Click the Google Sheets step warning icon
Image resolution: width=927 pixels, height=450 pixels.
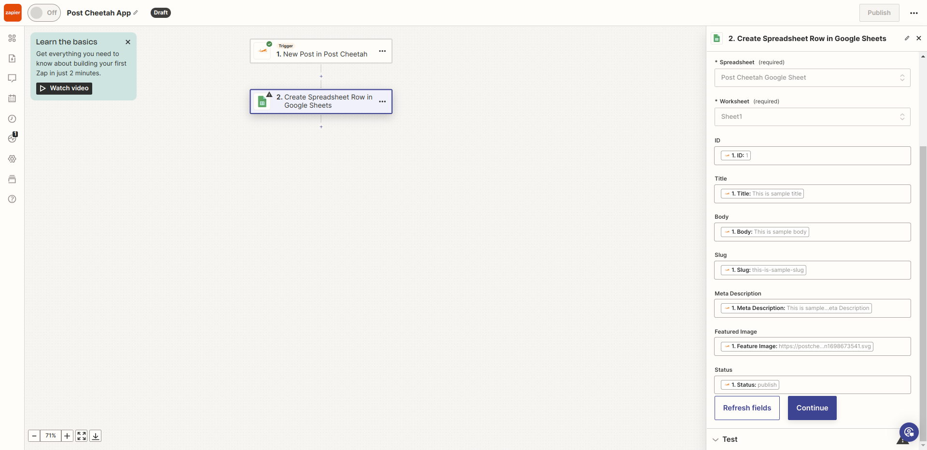point(269,95)
